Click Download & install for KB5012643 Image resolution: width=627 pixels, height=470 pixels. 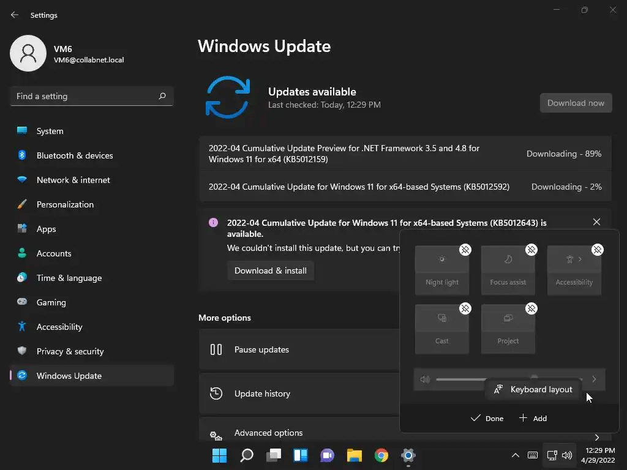pyautogui.click(x=270, y=270)
